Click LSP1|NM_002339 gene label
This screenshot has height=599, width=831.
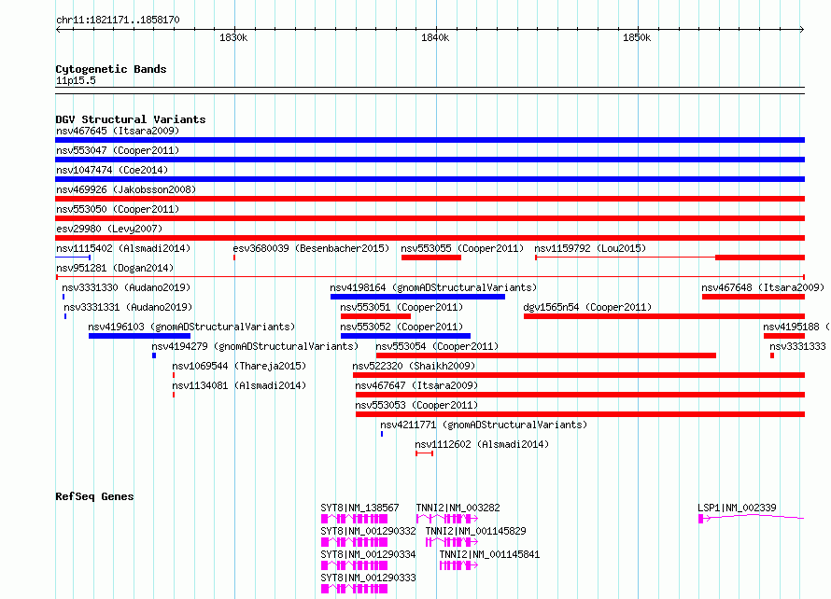(x=737, y=508)
